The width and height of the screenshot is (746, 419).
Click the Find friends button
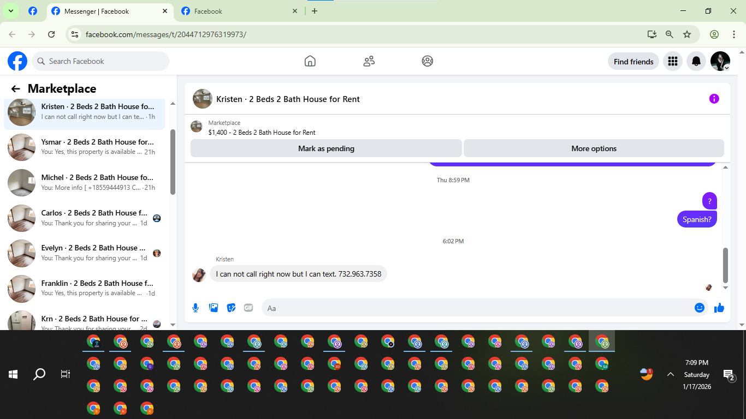(x=633, y=62)
